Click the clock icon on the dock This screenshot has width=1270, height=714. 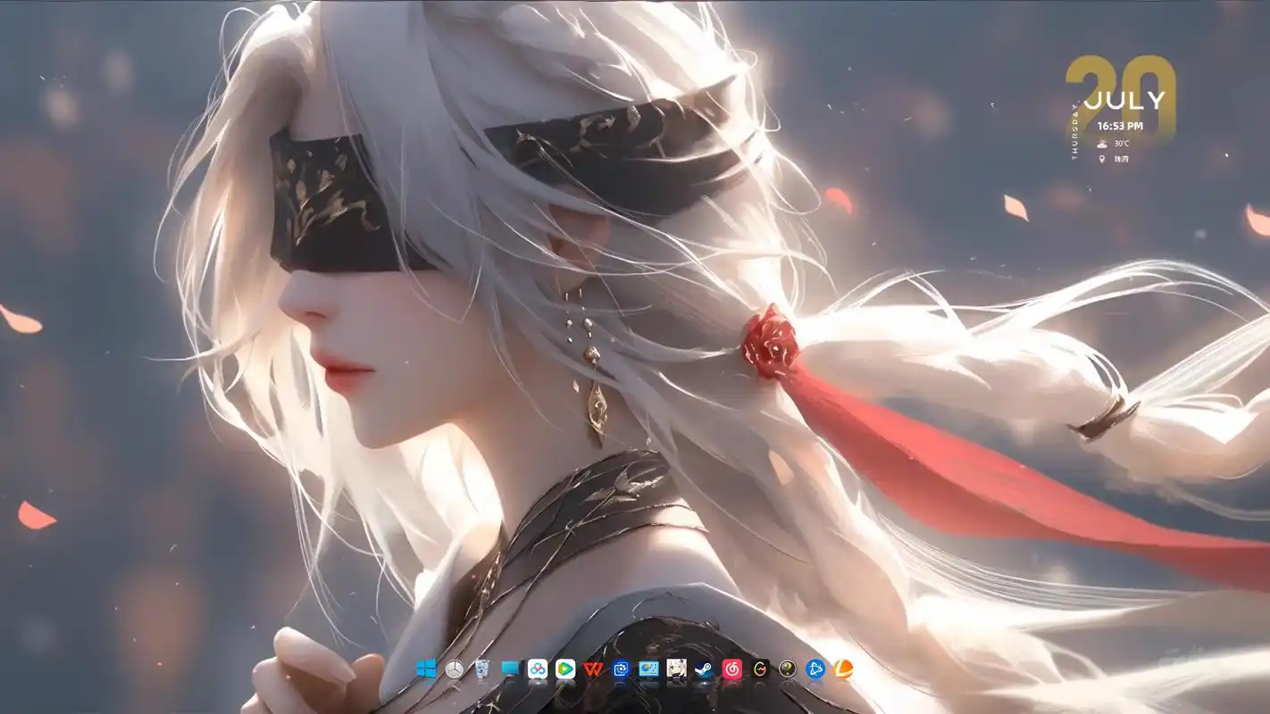click(454, 671)
